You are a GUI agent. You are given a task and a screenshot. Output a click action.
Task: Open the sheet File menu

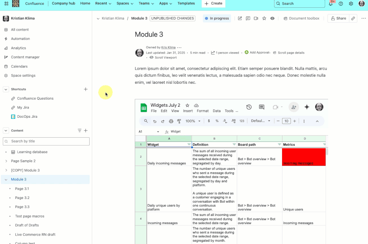point(154,111)
